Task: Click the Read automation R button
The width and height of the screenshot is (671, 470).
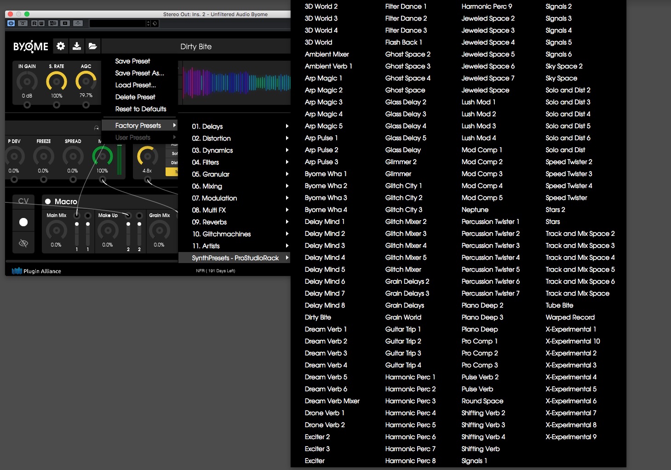Action: click(34, 23)
